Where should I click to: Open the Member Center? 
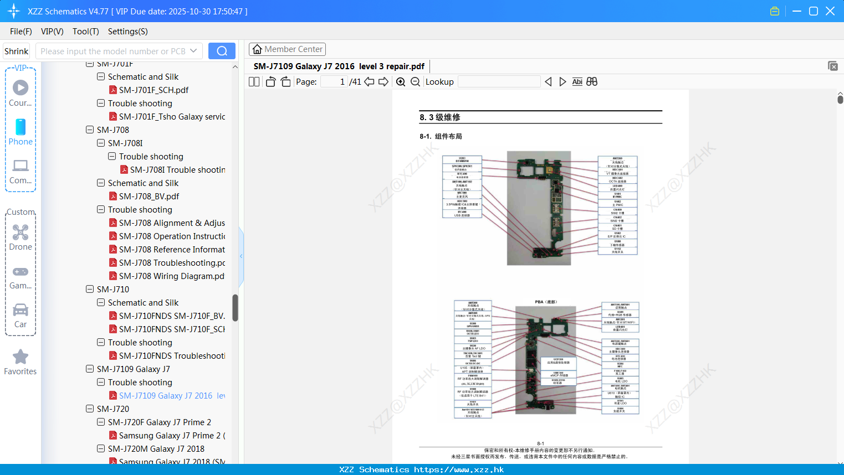[287, 49]
